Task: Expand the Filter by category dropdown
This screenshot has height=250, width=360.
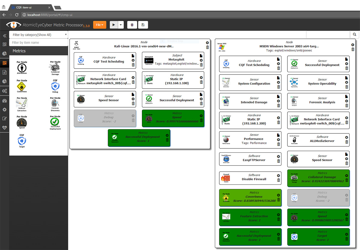Action: [38, 35]
